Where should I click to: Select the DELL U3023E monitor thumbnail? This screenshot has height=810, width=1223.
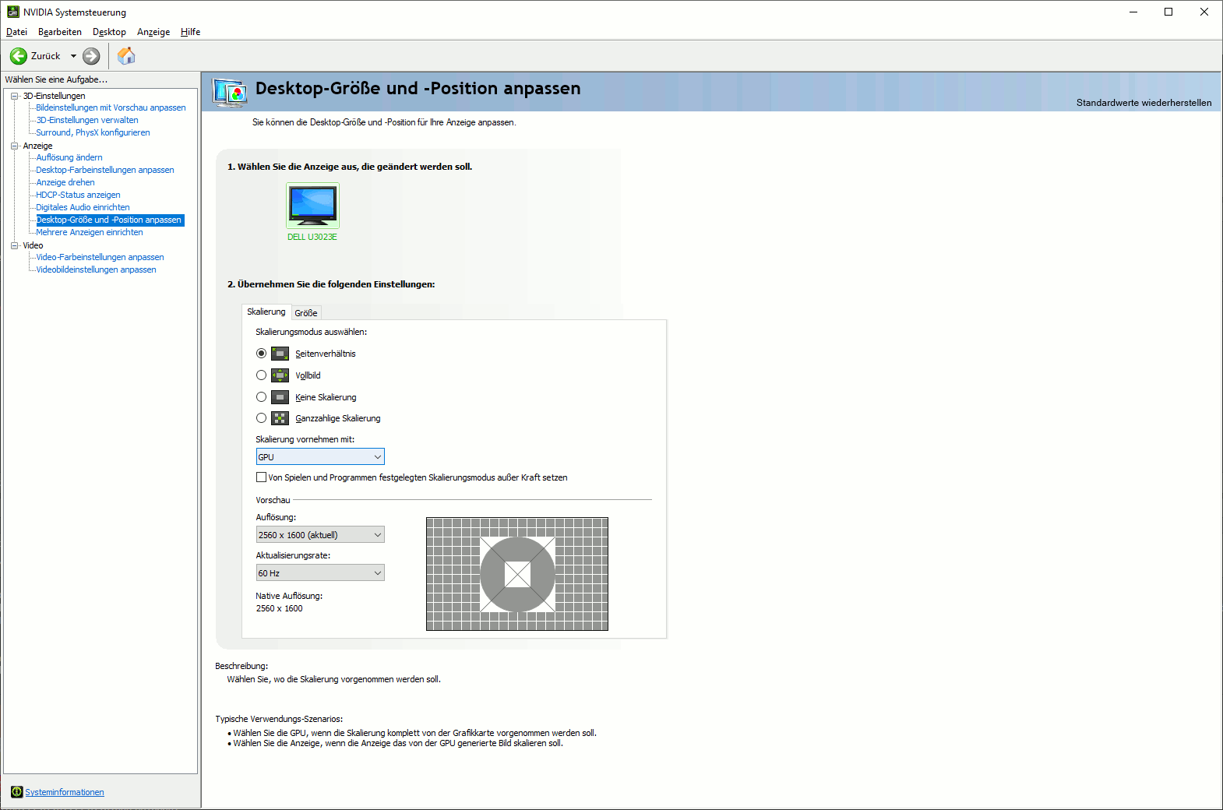[x=312, y=206]
